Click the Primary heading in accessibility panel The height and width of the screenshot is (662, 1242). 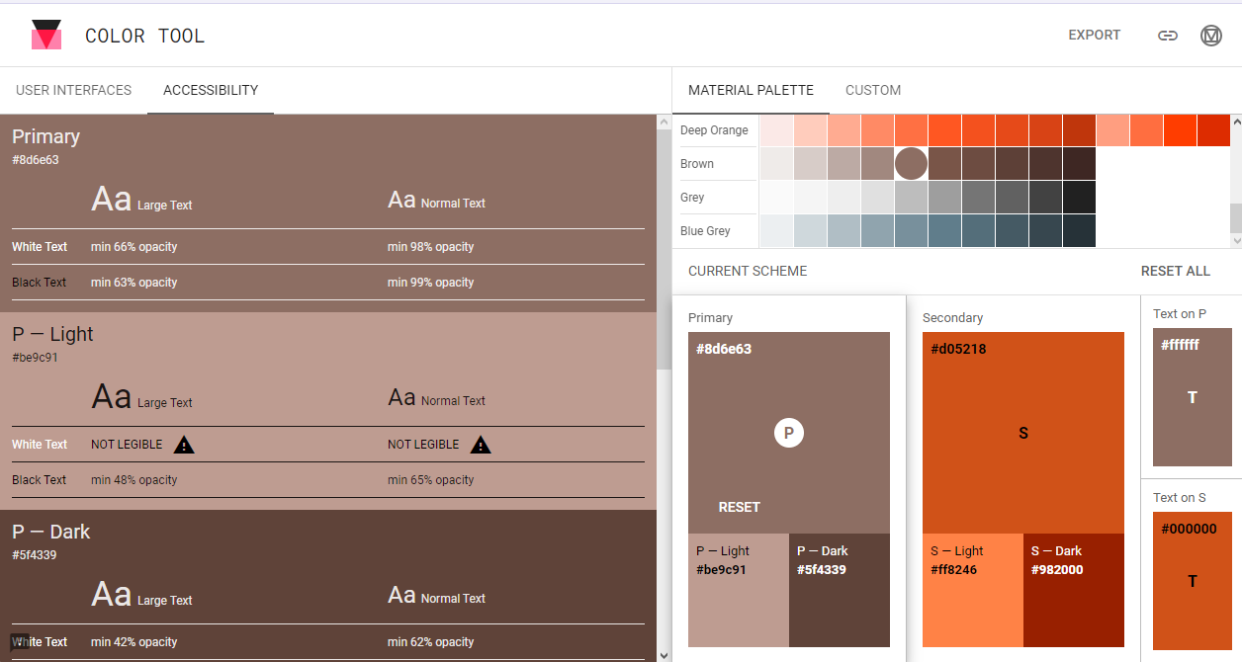(45, 136)
